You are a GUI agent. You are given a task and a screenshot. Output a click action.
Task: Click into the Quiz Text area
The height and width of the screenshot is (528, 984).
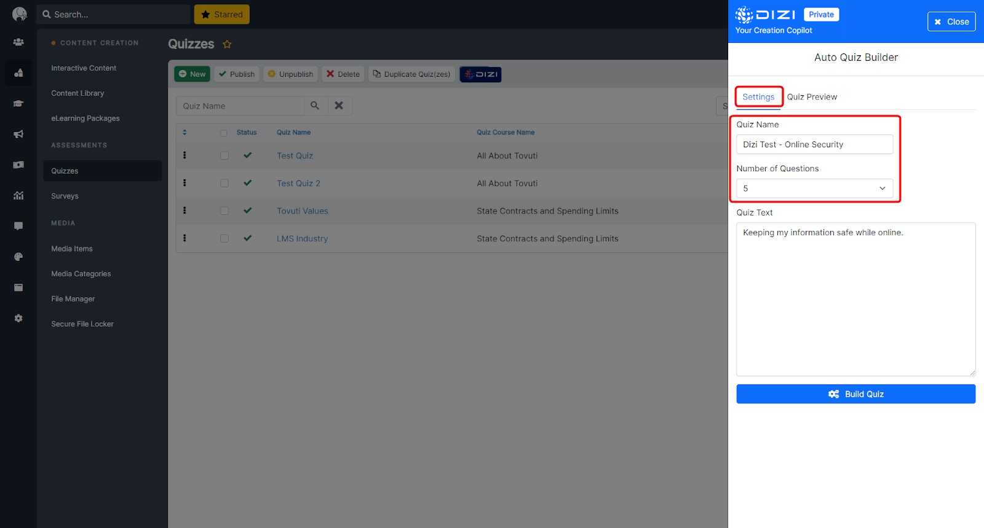click(x=855, y=299)
